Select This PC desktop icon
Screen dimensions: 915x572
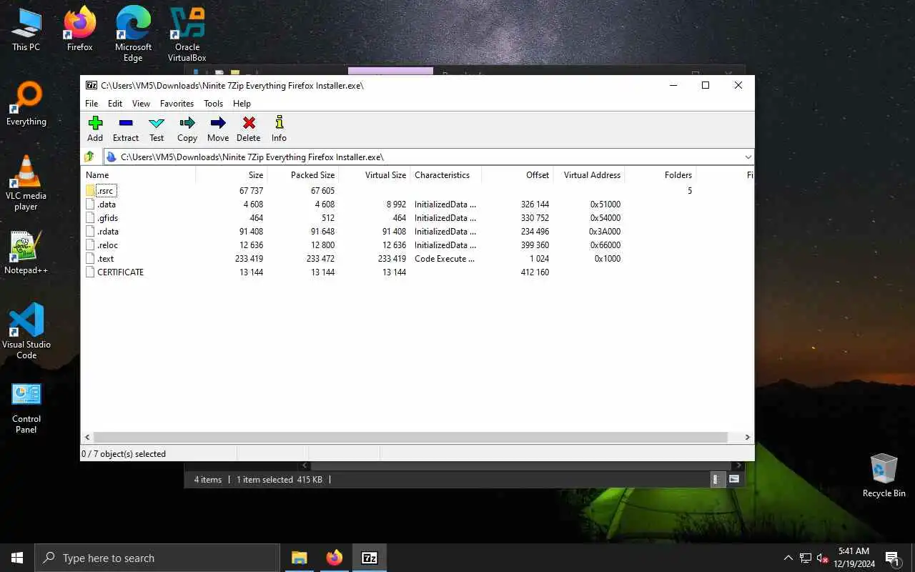click(x=26, y=29)
